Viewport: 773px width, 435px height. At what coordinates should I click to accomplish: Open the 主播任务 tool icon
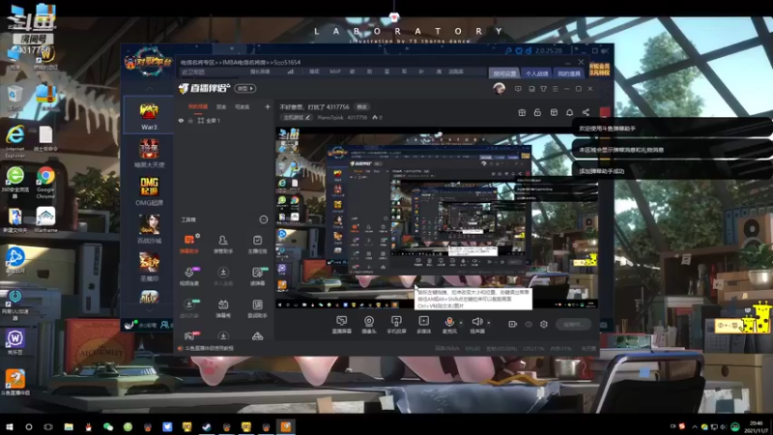[x=257, y=244]
